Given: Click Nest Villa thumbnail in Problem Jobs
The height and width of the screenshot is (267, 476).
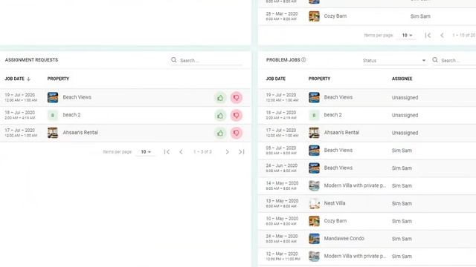Looking at the screenshot, I should (314, 203).
